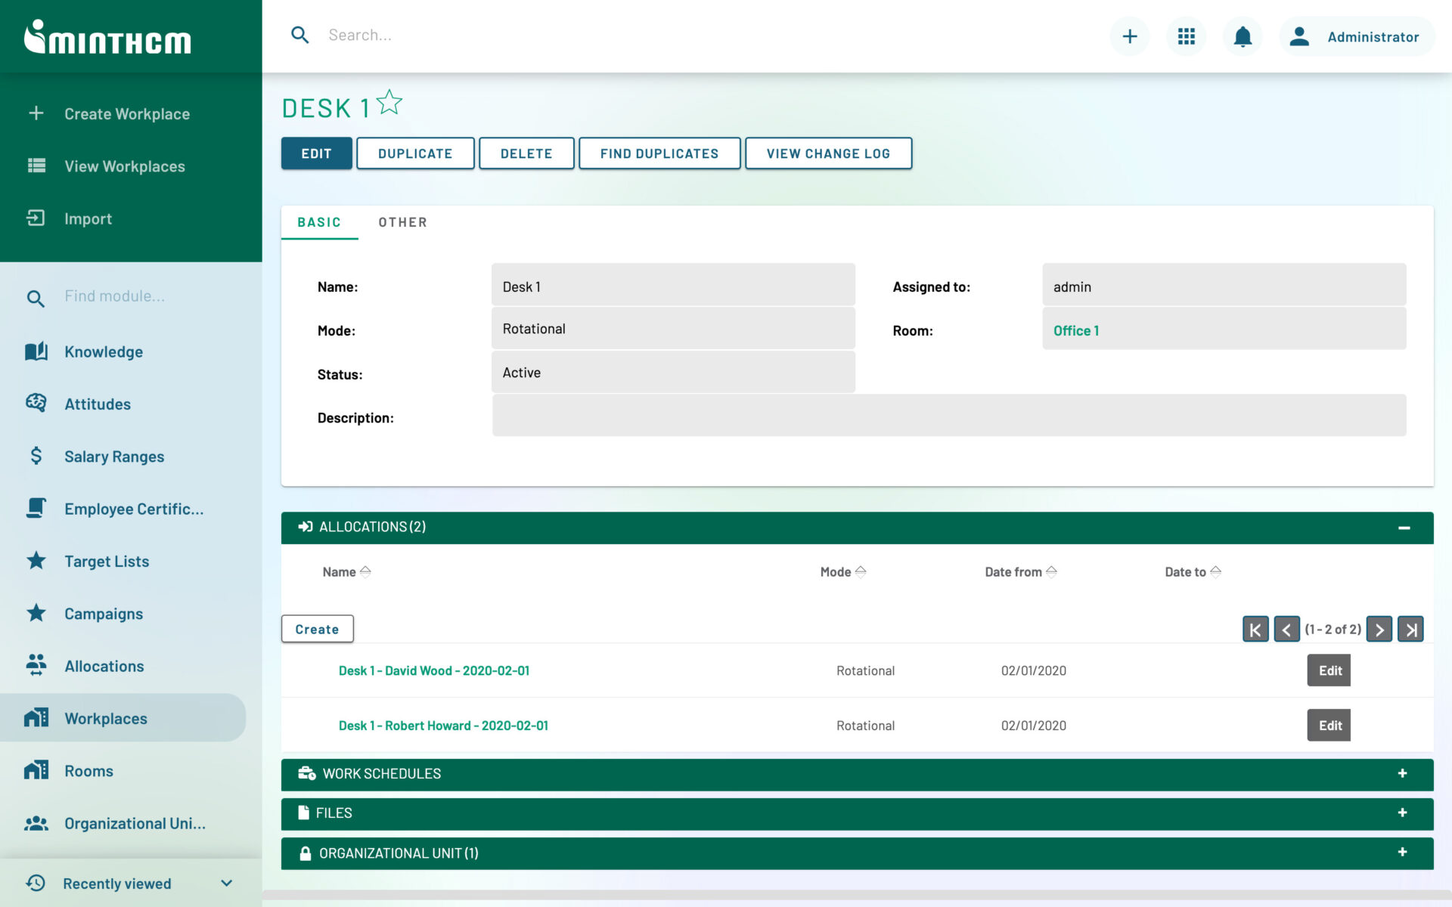1452x907 pixels.
Task: Toggle the Name column sort order
Action: (368, 571)
